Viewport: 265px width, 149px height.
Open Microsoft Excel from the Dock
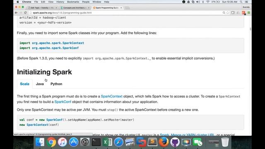107,142
